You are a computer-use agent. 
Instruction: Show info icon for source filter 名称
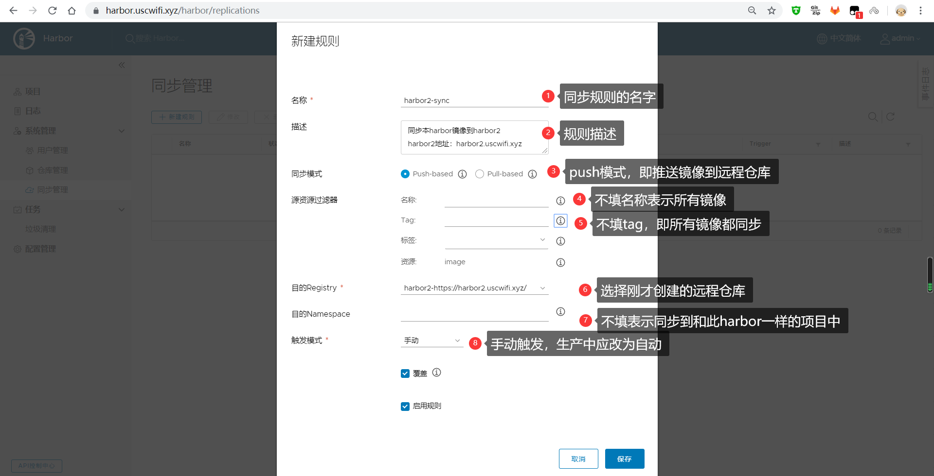coord(560,201)
